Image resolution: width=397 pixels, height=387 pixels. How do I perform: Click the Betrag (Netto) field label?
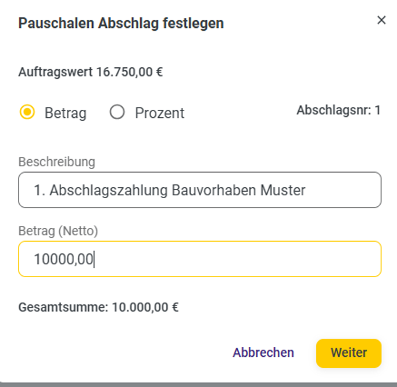(58, 231)
